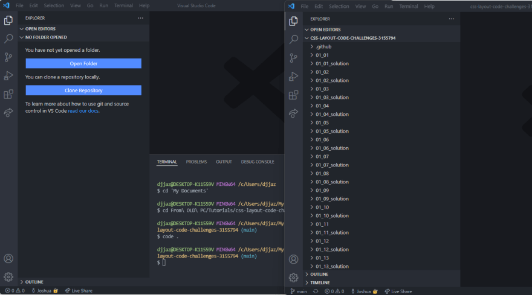The image size is (532, 295).
Task: Click Live Share in right status bar
Action: pos(398,291)
